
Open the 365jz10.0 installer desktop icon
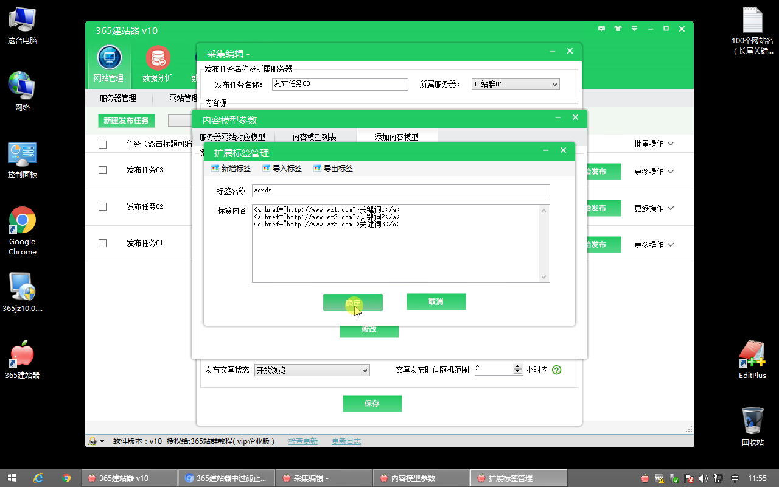[23, 292]
